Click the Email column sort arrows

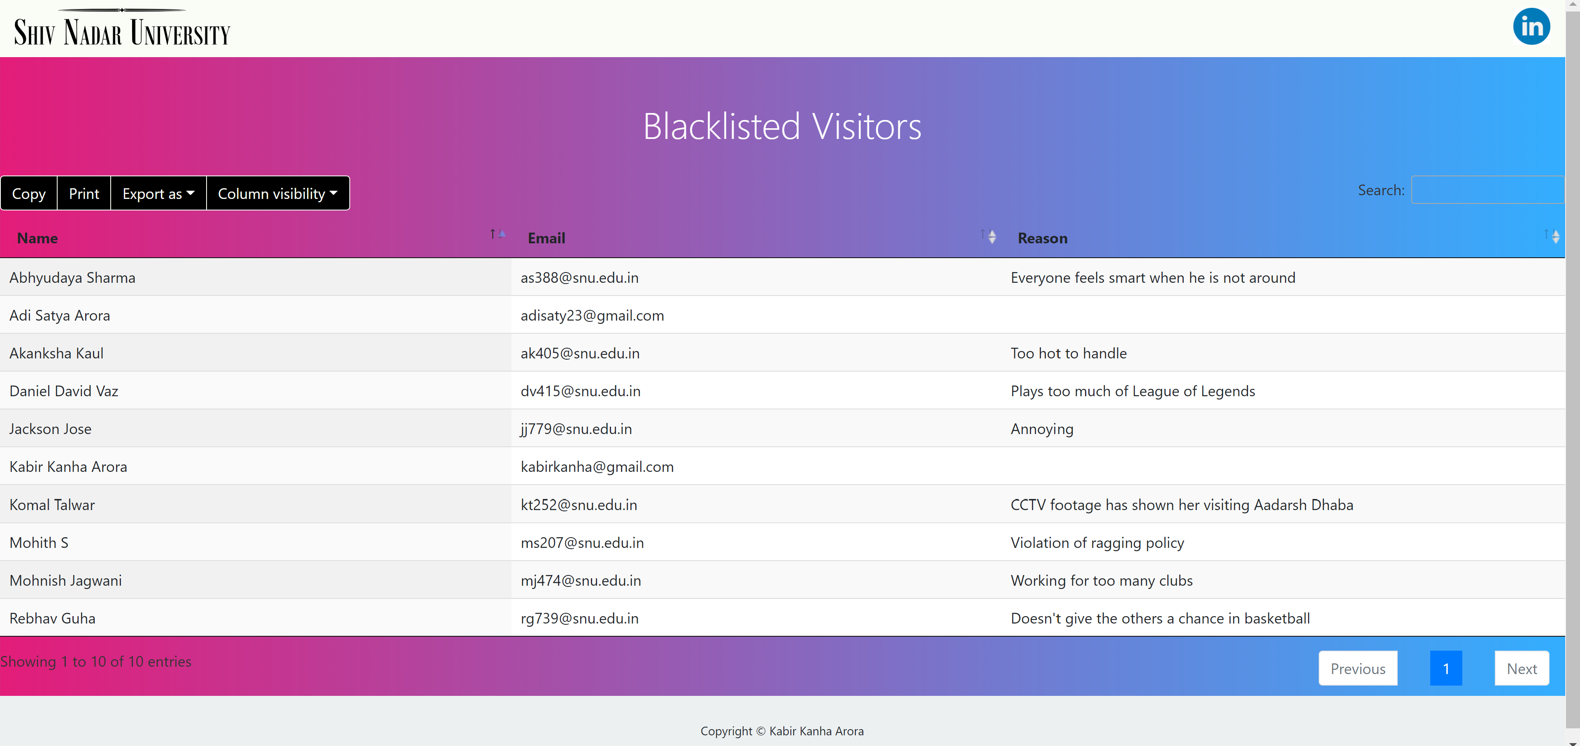[x=988, y=236]
